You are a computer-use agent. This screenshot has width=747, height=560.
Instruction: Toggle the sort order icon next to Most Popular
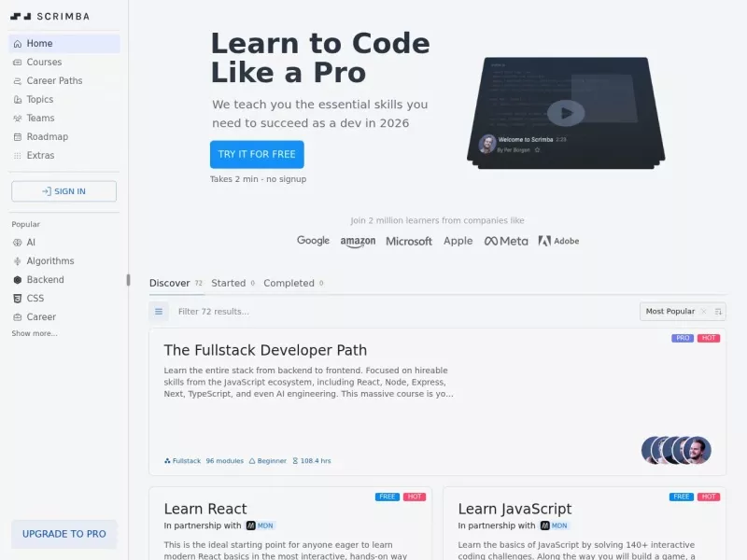click(718, 312)
